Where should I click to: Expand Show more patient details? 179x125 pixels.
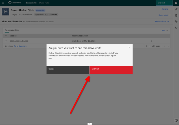[164, 15]
